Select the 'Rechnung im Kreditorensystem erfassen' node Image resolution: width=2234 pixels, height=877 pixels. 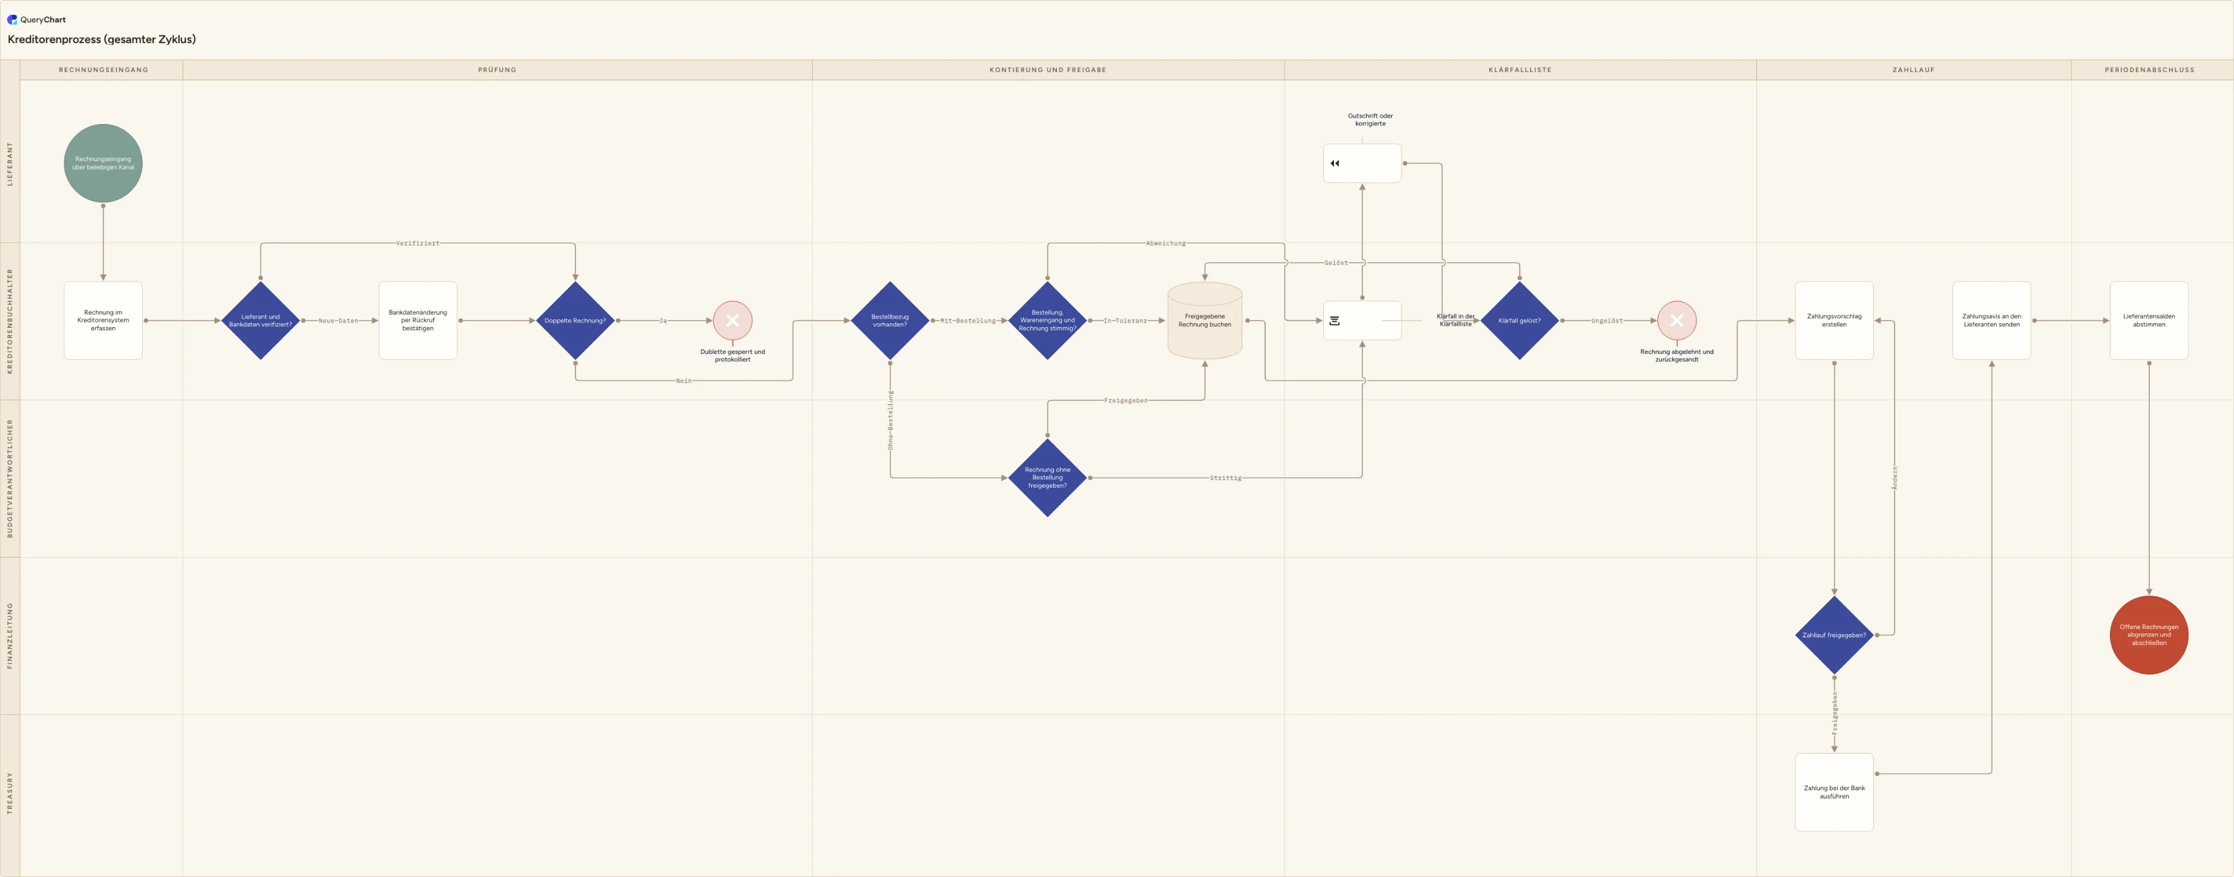(x=104, y=321)
